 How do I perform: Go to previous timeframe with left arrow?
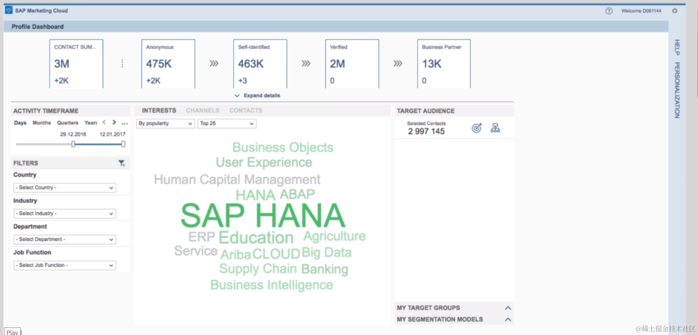click(104, 122)
